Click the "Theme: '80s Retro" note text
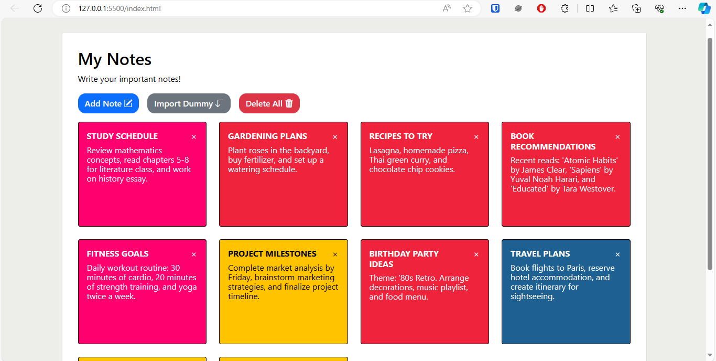This screenshot has width=716, height=361. (x=419, y=287)
